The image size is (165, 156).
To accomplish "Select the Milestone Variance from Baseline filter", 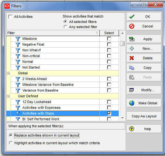I will pos(48,85).
